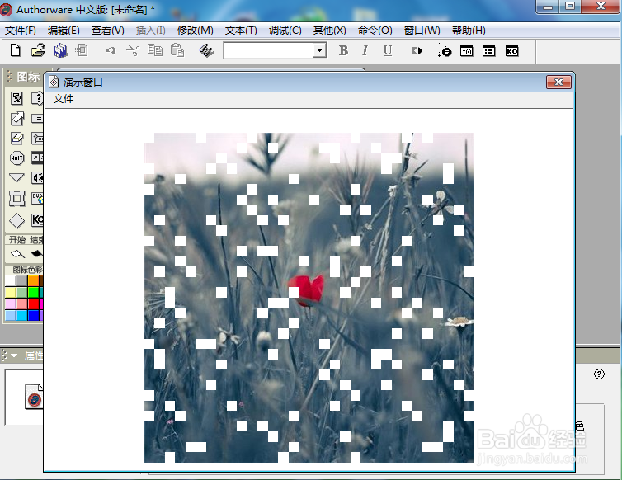Screen dimensions: 622x480
Task: Open the 调试(C) menu
Action: point(285,31)
